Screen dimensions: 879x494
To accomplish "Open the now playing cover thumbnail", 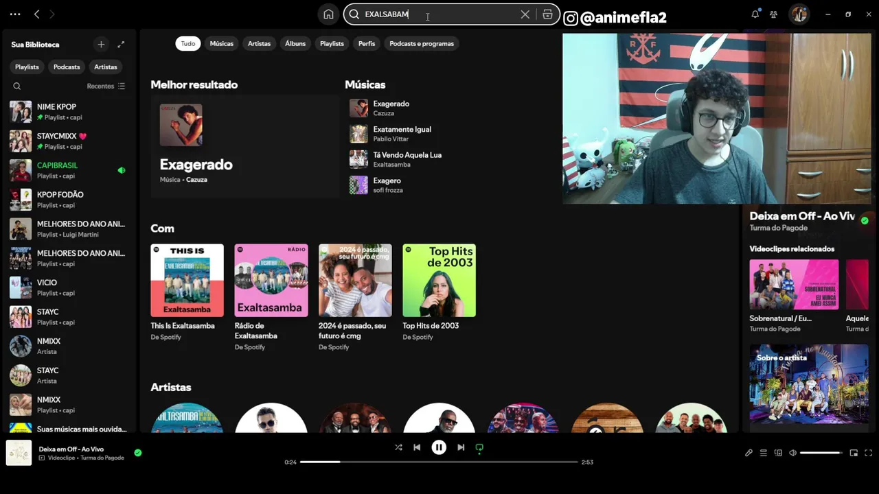I will coord(19,453).
